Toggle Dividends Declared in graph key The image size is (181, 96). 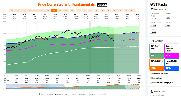coord(159,73)
